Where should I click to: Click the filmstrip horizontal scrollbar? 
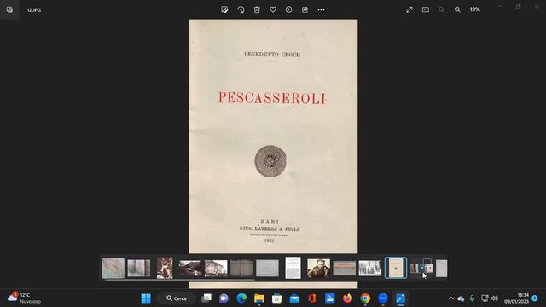tap(180, 280)
